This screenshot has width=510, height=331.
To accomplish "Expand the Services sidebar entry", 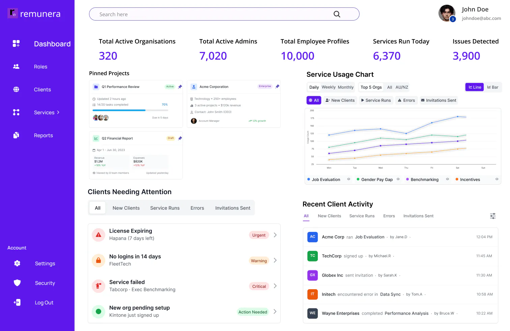I will (x=58, y=112).
